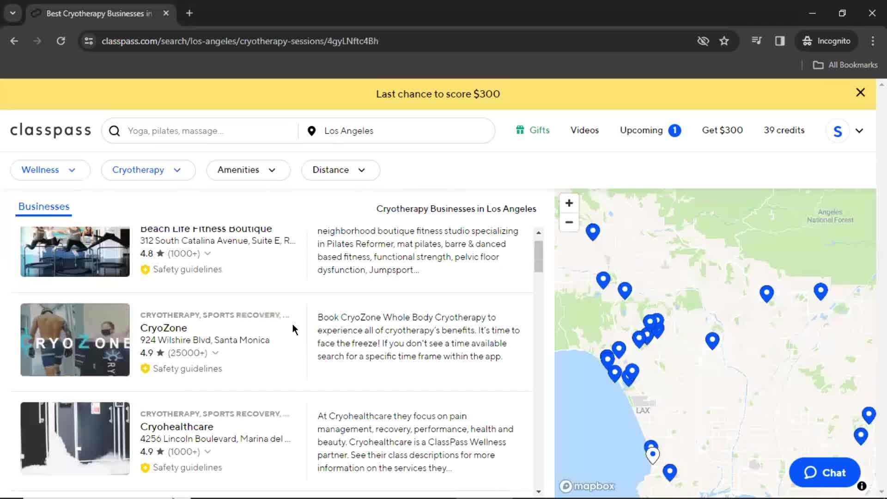Go back in browser history
The height and width of the screenshot is (499, 887).
point(14,41)
